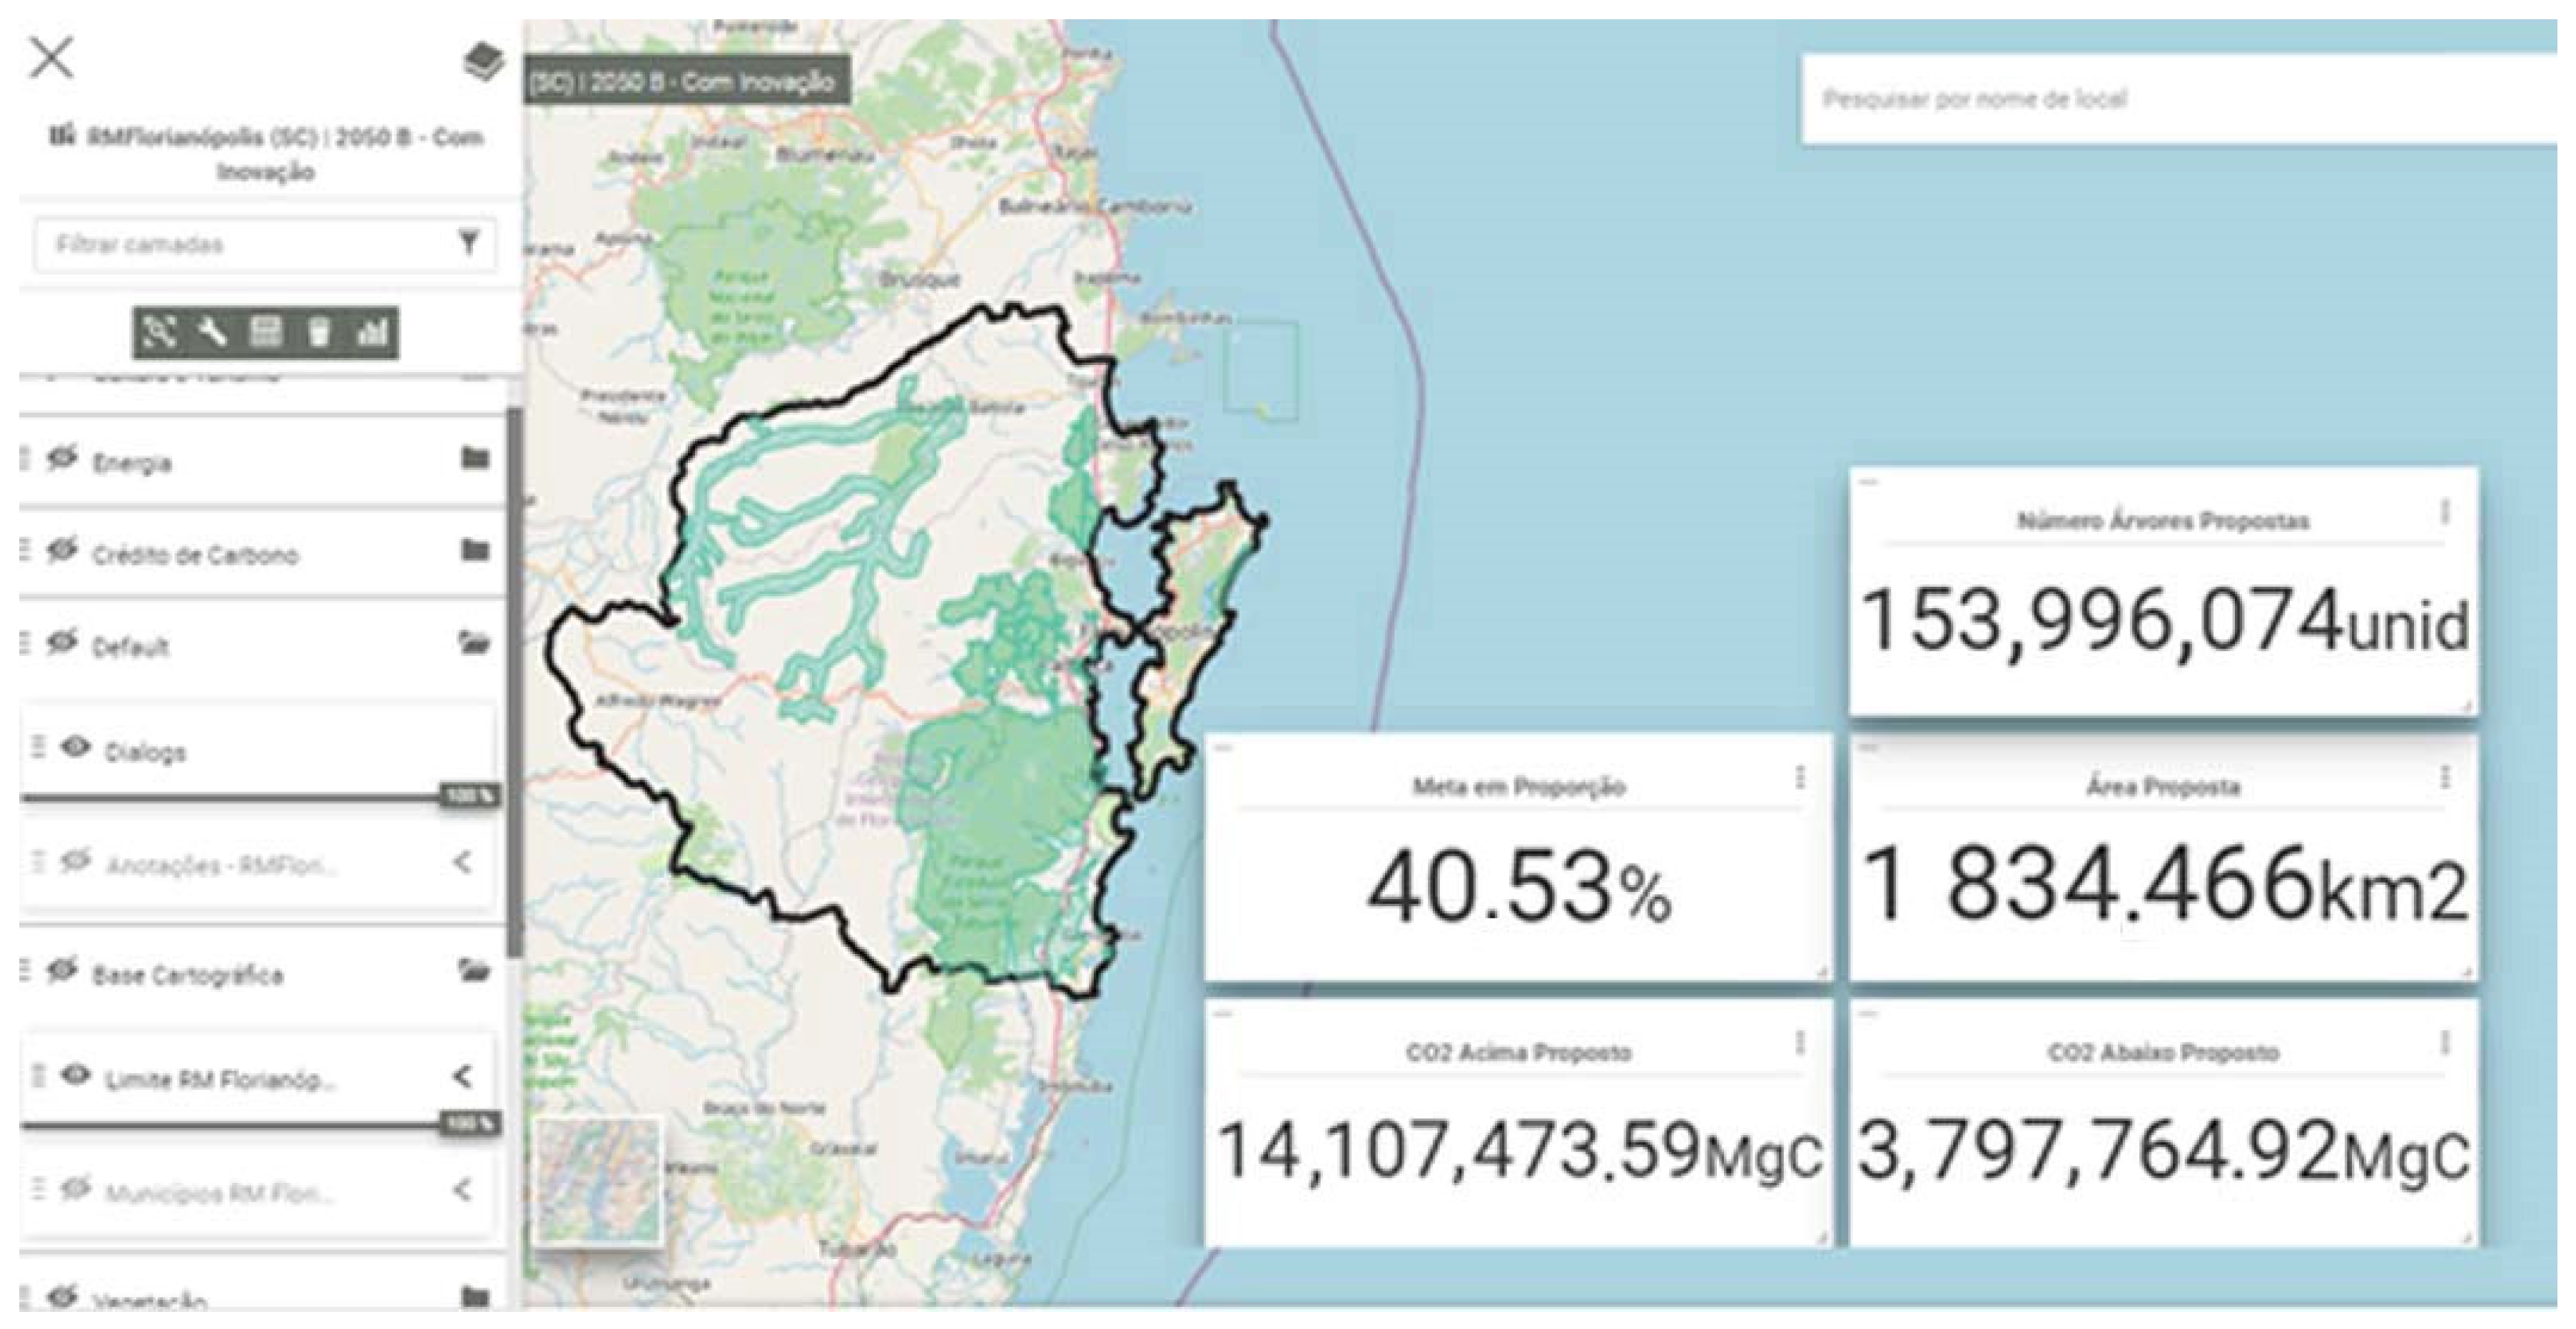Expand the Anotações layer chevron

(462, 861)
